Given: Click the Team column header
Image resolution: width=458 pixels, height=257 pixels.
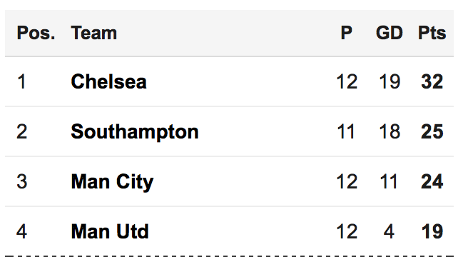Looking at the screenshot, I should pyautogui.click(x=93, y=33).
